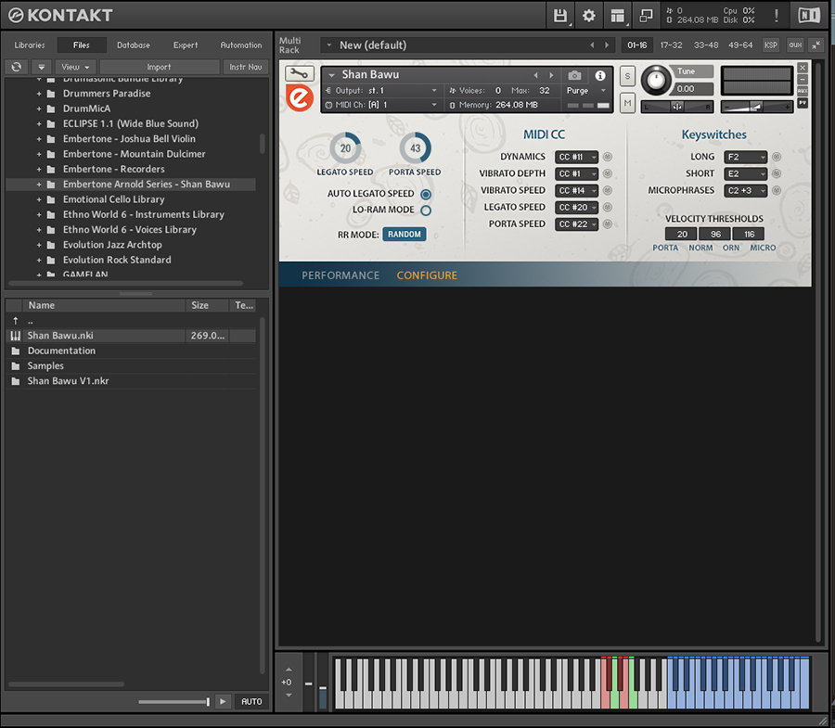Enable AUTO LEGATO SPEED radio toggle
The width and height of the screenshot is (835, 728).
(426, 194)
